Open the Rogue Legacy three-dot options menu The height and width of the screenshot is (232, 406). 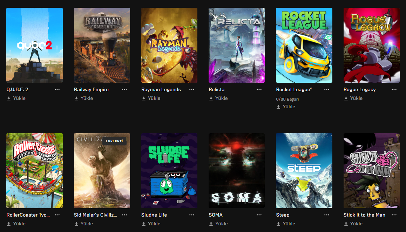[x=394, y=89]
